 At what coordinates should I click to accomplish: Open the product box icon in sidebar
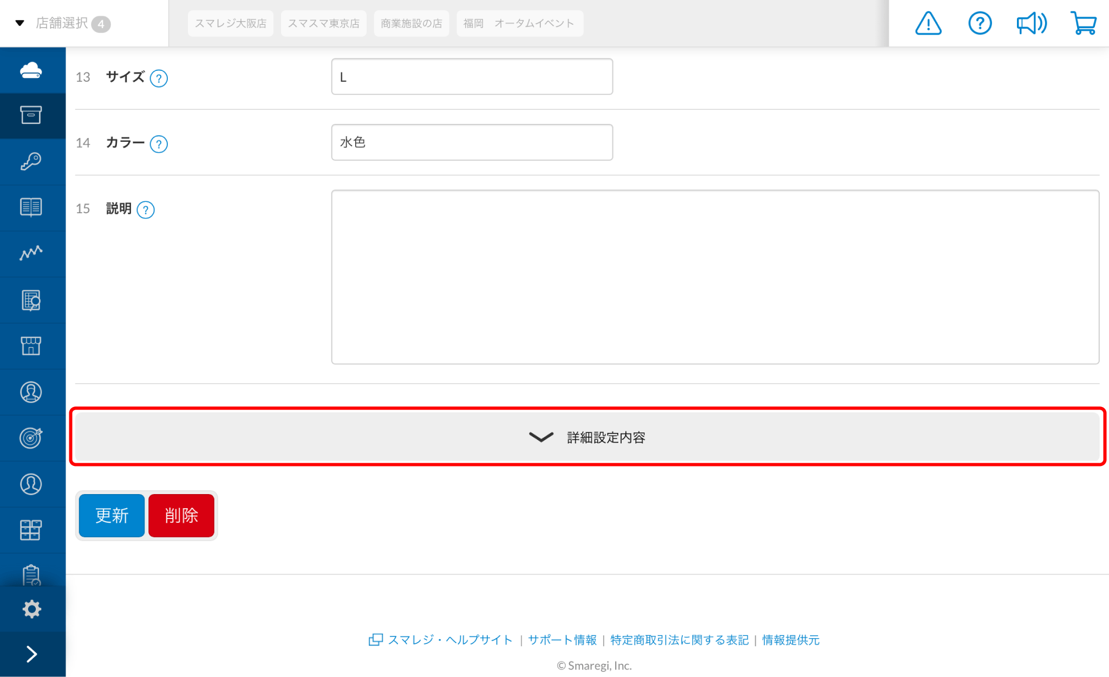click(31, 115)
